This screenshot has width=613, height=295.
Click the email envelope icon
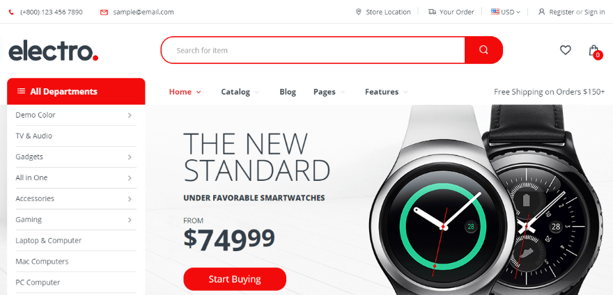(x=104, y=12)
